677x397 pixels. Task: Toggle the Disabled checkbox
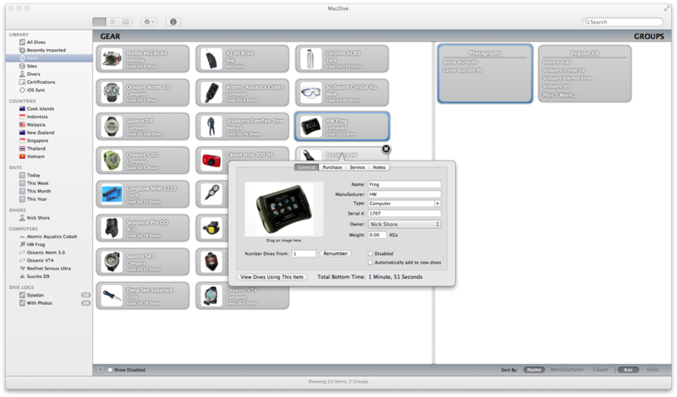(x=371, y=253)
